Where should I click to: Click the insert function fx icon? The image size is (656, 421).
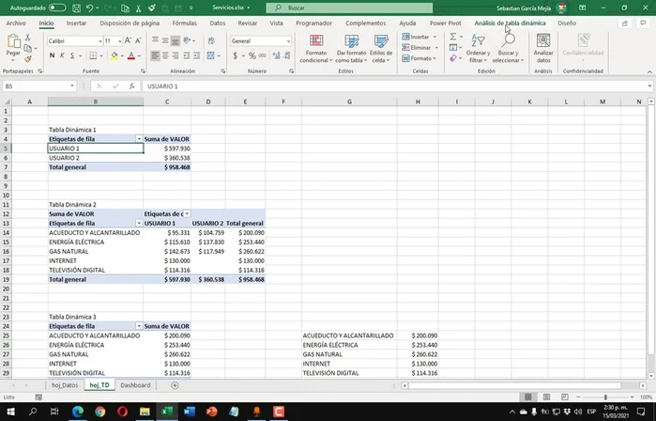(x=131, y=86)
